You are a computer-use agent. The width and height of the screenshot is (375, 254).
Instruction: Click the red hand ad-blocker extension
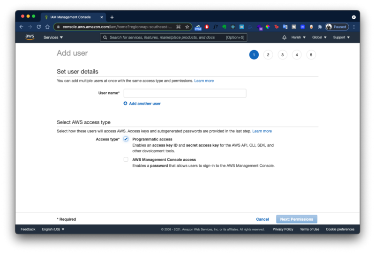pos(207,27)
